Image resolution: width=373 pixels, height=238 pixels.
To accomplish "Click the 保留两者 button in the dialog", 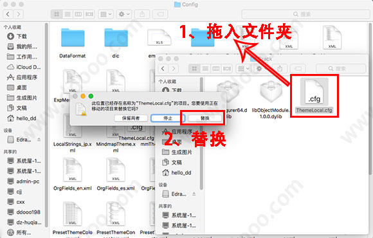I will [x=131, y=118].
